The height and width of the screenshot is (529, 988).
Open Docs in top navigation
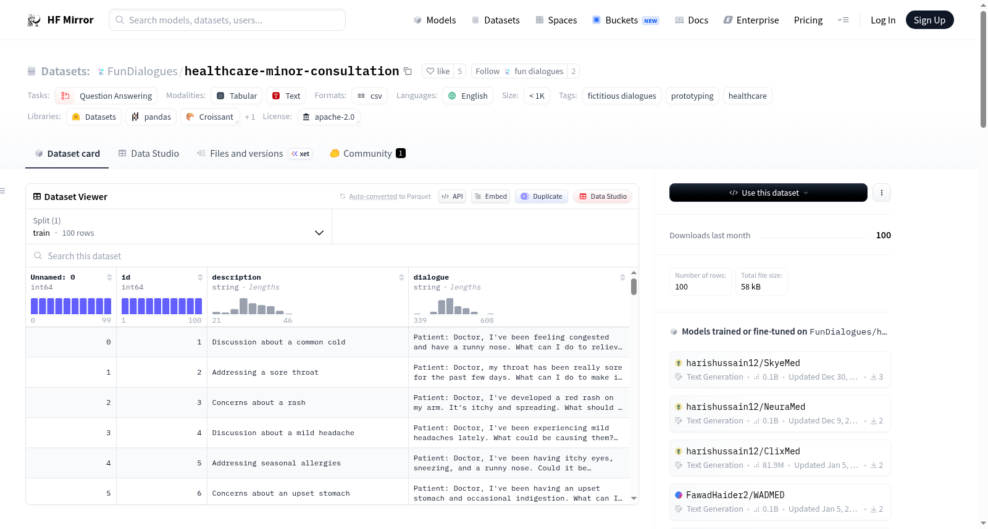click(x=692, y=20)
